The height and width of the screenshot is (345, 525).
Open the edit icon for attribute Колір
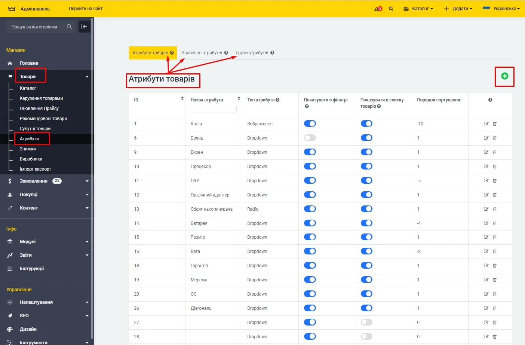[486, 123]
